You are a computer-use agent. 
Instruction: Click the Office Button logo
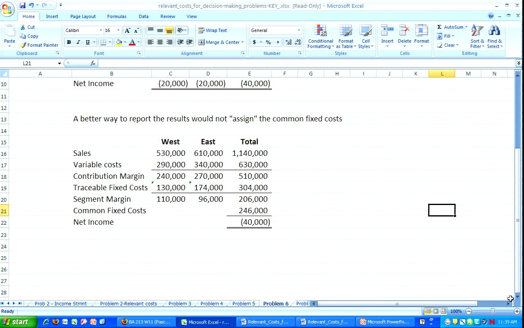[8, 9]
